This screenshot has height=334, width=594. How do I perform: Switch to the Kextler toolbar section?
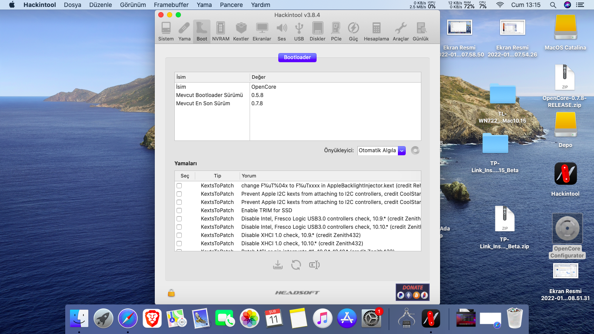coord(241,31)
